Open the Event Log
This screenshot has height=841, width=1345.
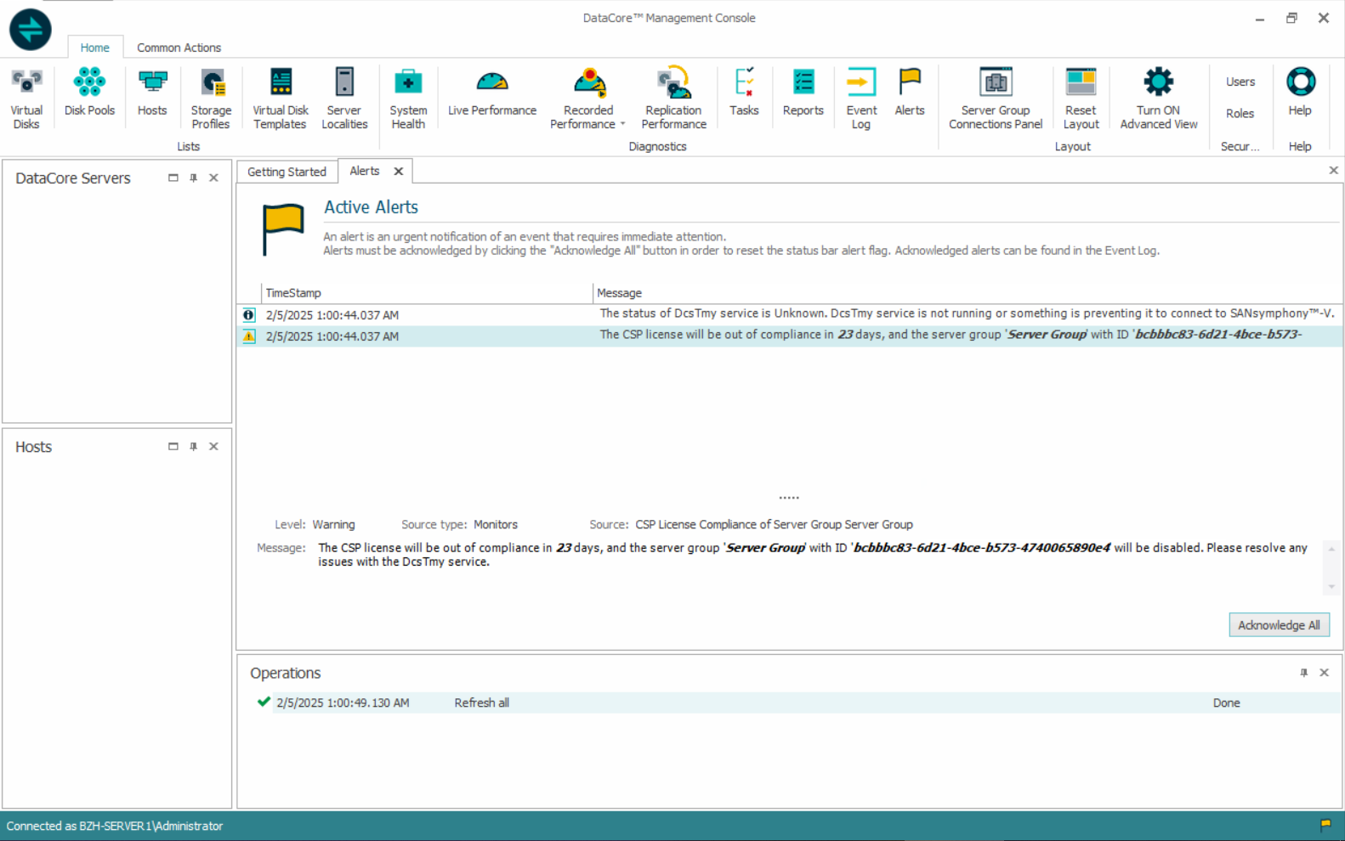coord(861,98)
